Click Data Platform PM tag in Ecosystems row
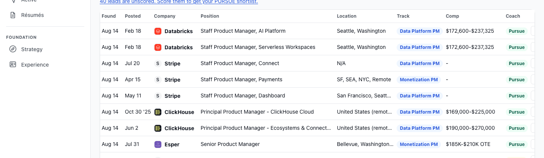 click(420, 128)
